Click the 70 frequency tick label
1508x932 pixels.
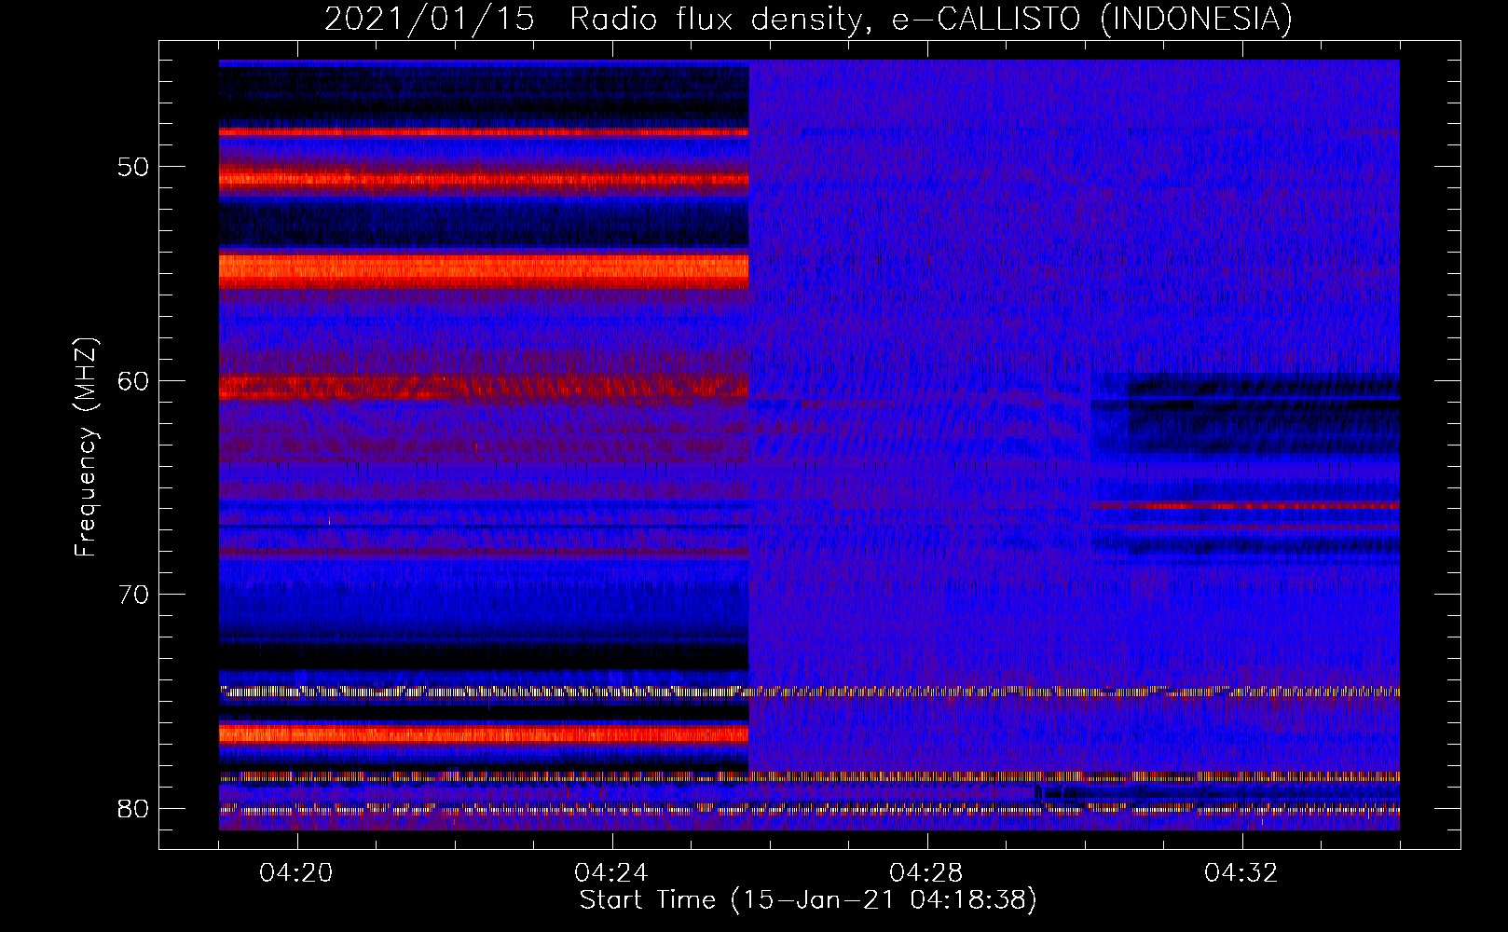coord(133,595)
